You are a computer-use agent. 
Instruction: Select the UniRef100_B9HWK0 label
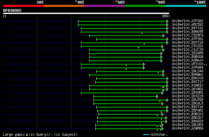point(187,75)
